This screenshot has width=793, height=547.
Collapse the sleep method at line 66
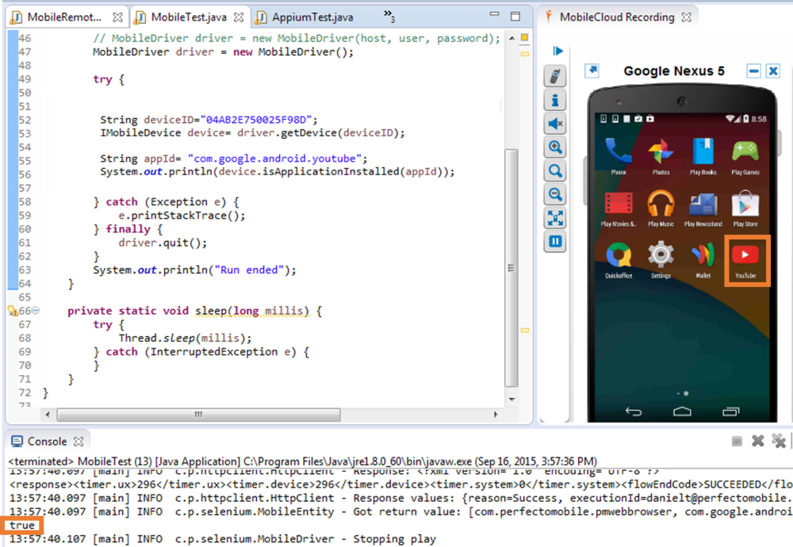pyautogui.click(x=35, y=312)
